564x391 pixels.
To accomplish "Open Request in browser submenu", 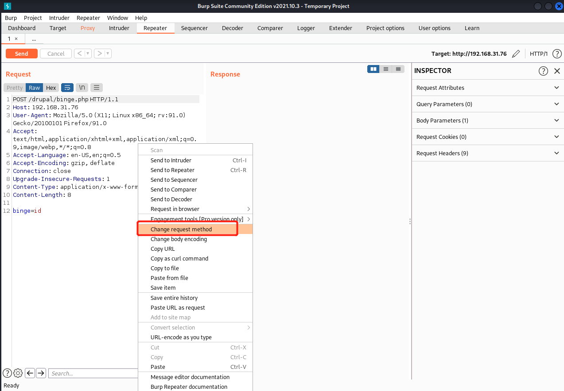I will pyautogui.click(x=195, y=209).
